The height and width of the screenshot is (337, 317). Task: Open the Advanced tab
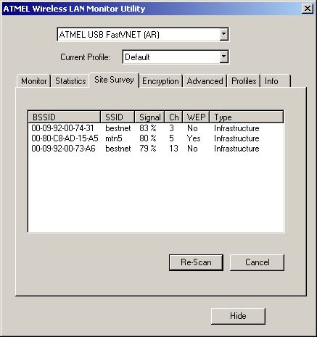[205, 81]
